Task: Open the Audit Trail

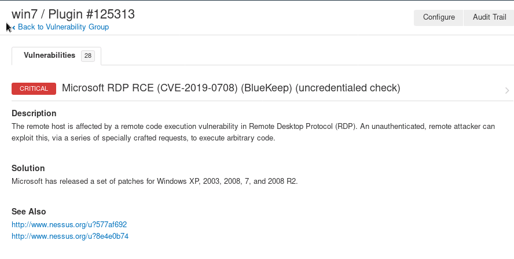Action: pos(489,17)
